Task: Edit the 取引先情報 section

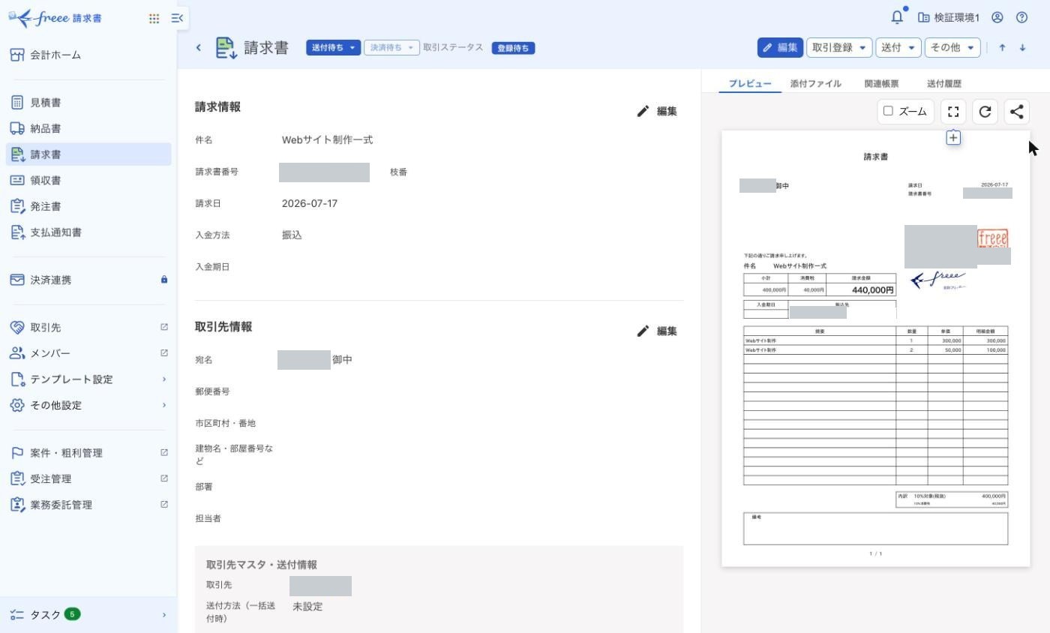Action: [657, 331]
